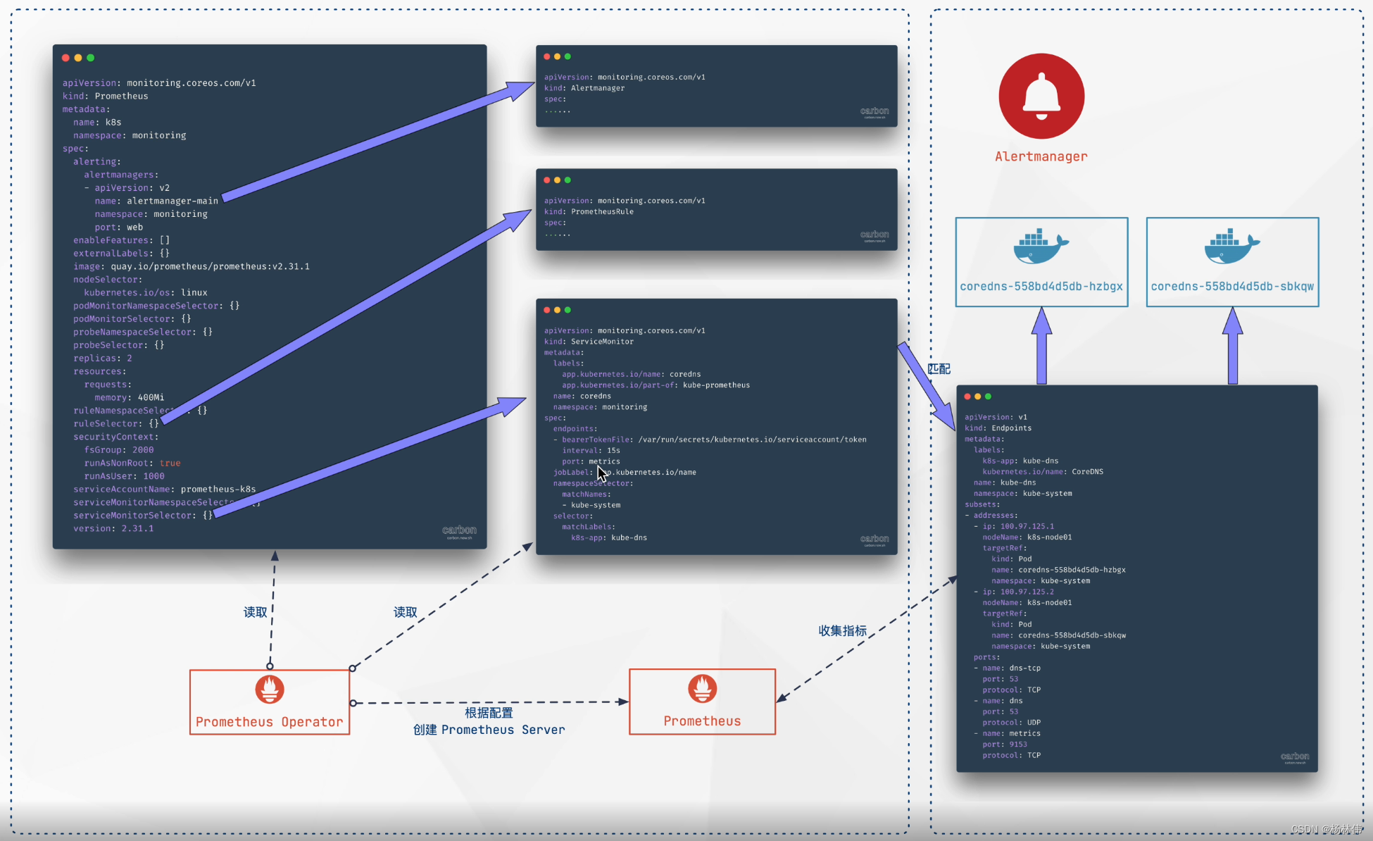Screen dimensions: 1373x841
Task: Click the Alertmanager text label
Action: 1041,156
